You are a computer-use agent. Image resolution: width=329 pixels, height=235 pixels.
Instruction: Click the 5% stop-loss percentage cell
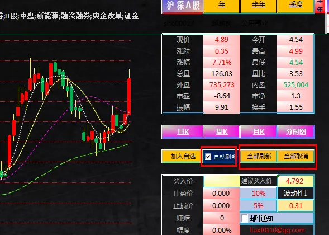pyautogui.click(x=258, y=205)
